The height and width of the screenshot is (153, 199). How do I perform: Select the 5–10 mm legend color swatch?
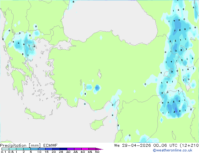click(x=34, y=149)
